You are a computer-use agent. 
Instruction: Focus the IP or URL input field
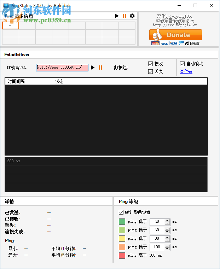(62, 68)
